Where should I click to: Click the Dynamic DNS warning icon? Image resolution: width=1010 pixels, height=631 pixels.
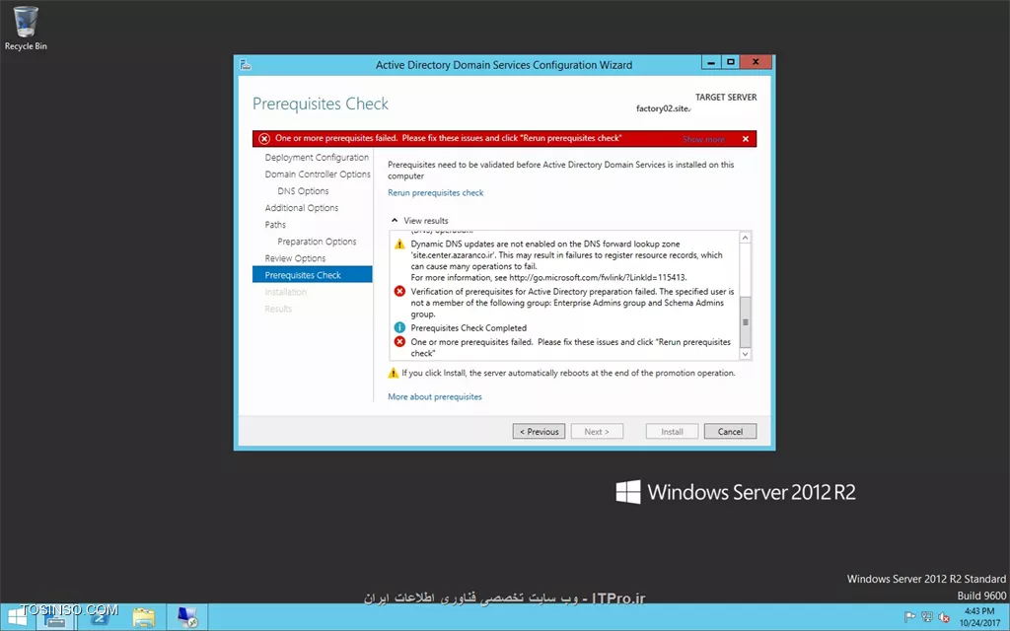point(399,245)
